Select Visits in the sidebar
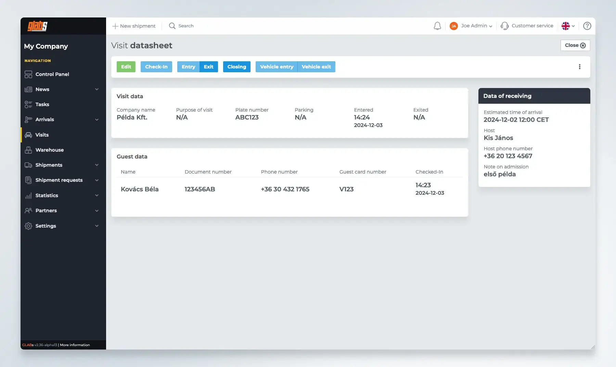Screen dimensions: 616x367 tap(42, 135)
